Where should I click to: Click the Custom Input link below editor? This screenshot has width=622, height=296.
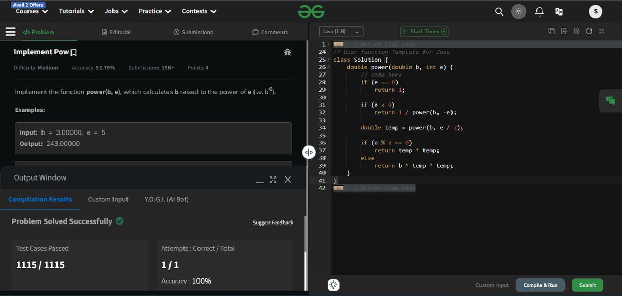tap(492, 285)
